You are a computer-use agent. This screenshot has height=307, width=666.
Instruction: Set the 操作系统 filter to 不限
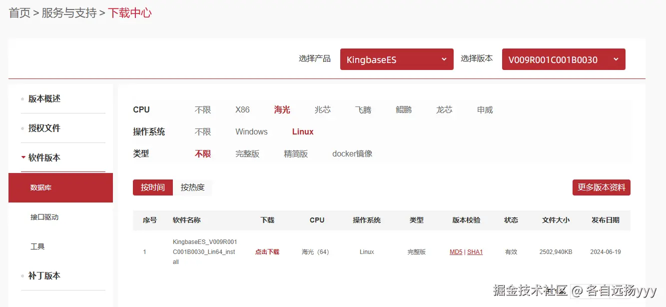pyautogui.click(x=203, y=132)
